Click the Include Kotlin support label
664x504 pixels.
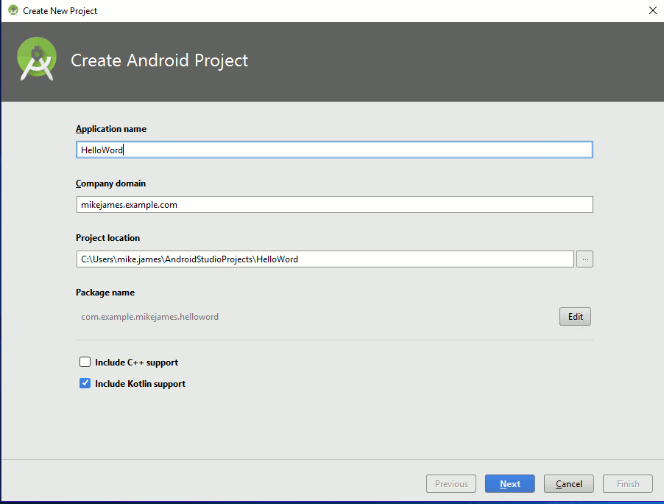140,384
